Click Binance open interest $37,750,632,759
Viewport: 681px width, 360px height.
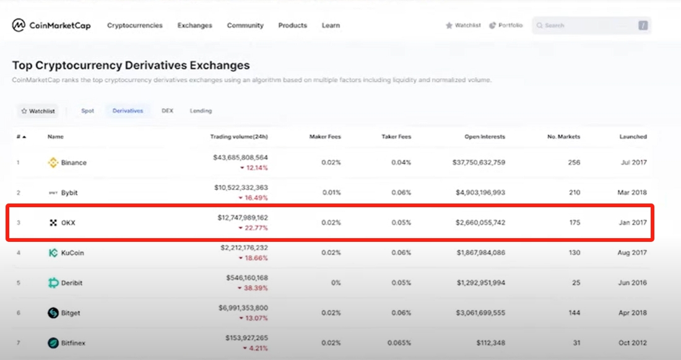coord(479,163)
